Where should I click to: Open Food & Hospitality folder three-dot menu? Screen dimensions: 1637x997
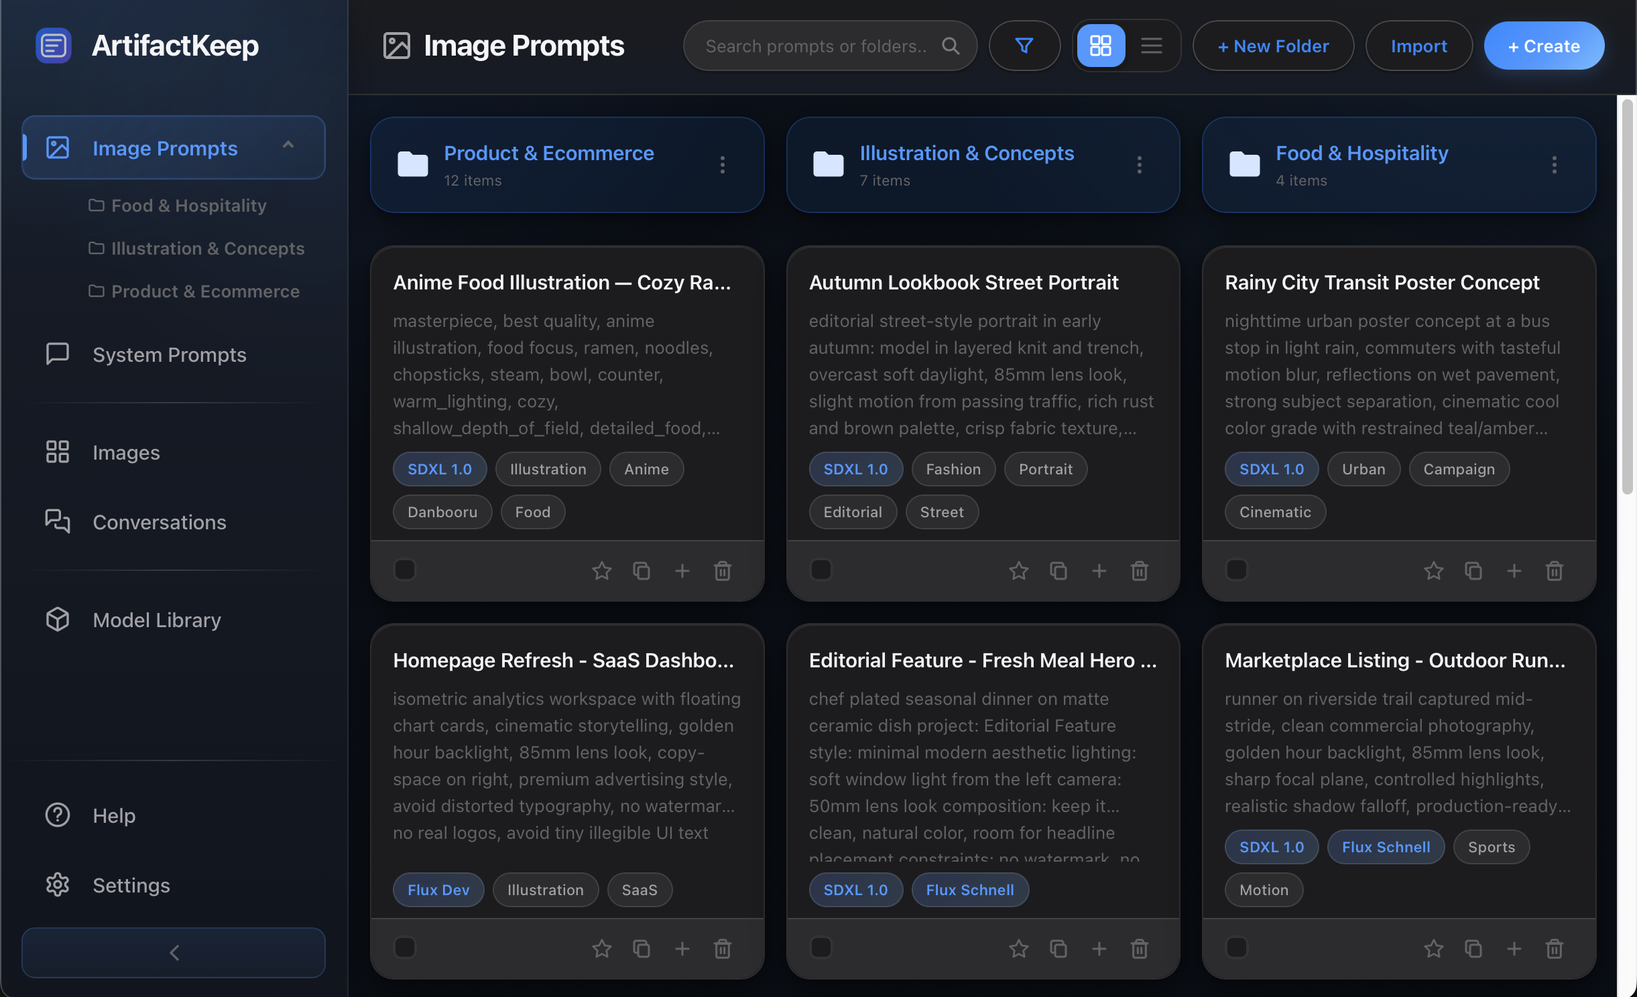(1554, 165)
